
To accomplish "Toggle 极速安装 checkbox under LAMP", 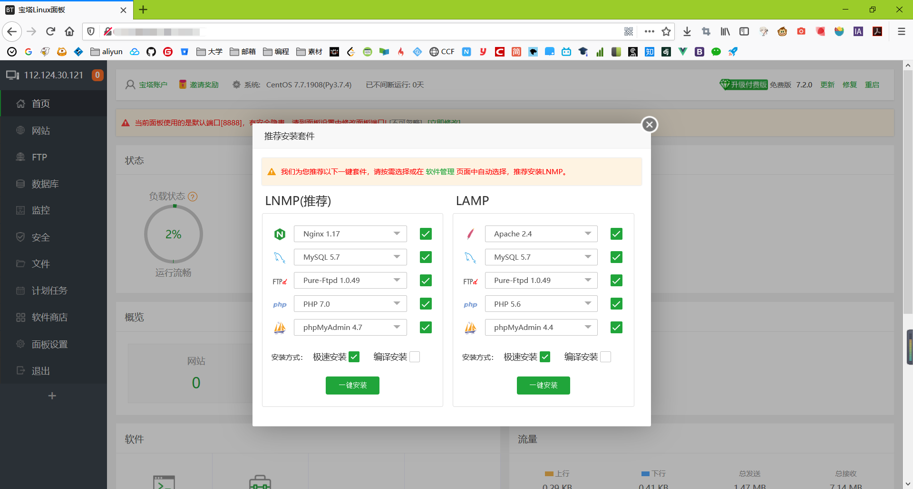I will tap(545, 357).
